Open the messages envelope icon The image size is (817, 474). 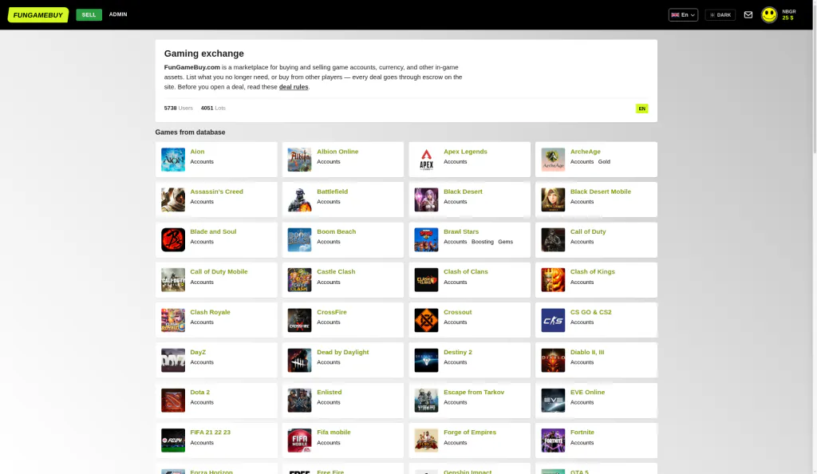pyautogui.click(x=748, y=14)
